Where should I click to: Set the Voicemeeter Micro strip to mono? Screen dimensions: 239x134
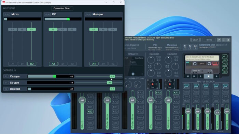pyautogui.click(x=90, y=118)
